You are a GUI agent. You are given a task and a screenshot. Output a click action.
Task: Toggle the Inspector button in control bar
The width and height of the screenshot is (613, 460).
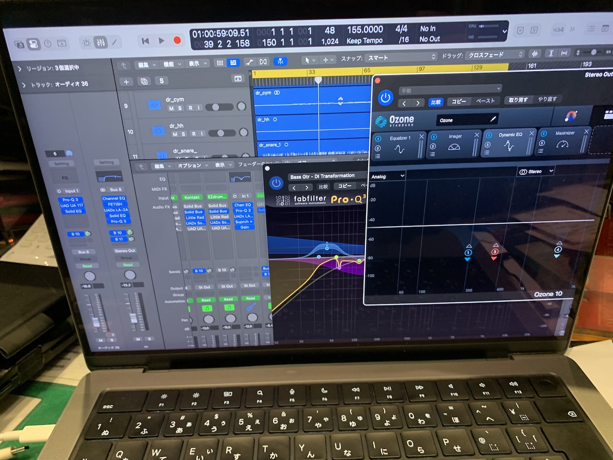[x=33, y=44]
